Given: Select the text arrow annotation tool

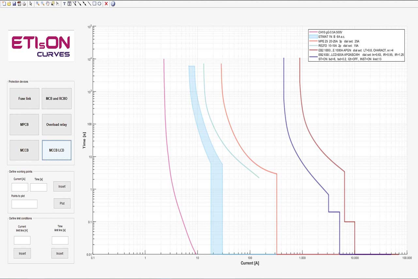Looking at the screenshot, I should point(75,4).
